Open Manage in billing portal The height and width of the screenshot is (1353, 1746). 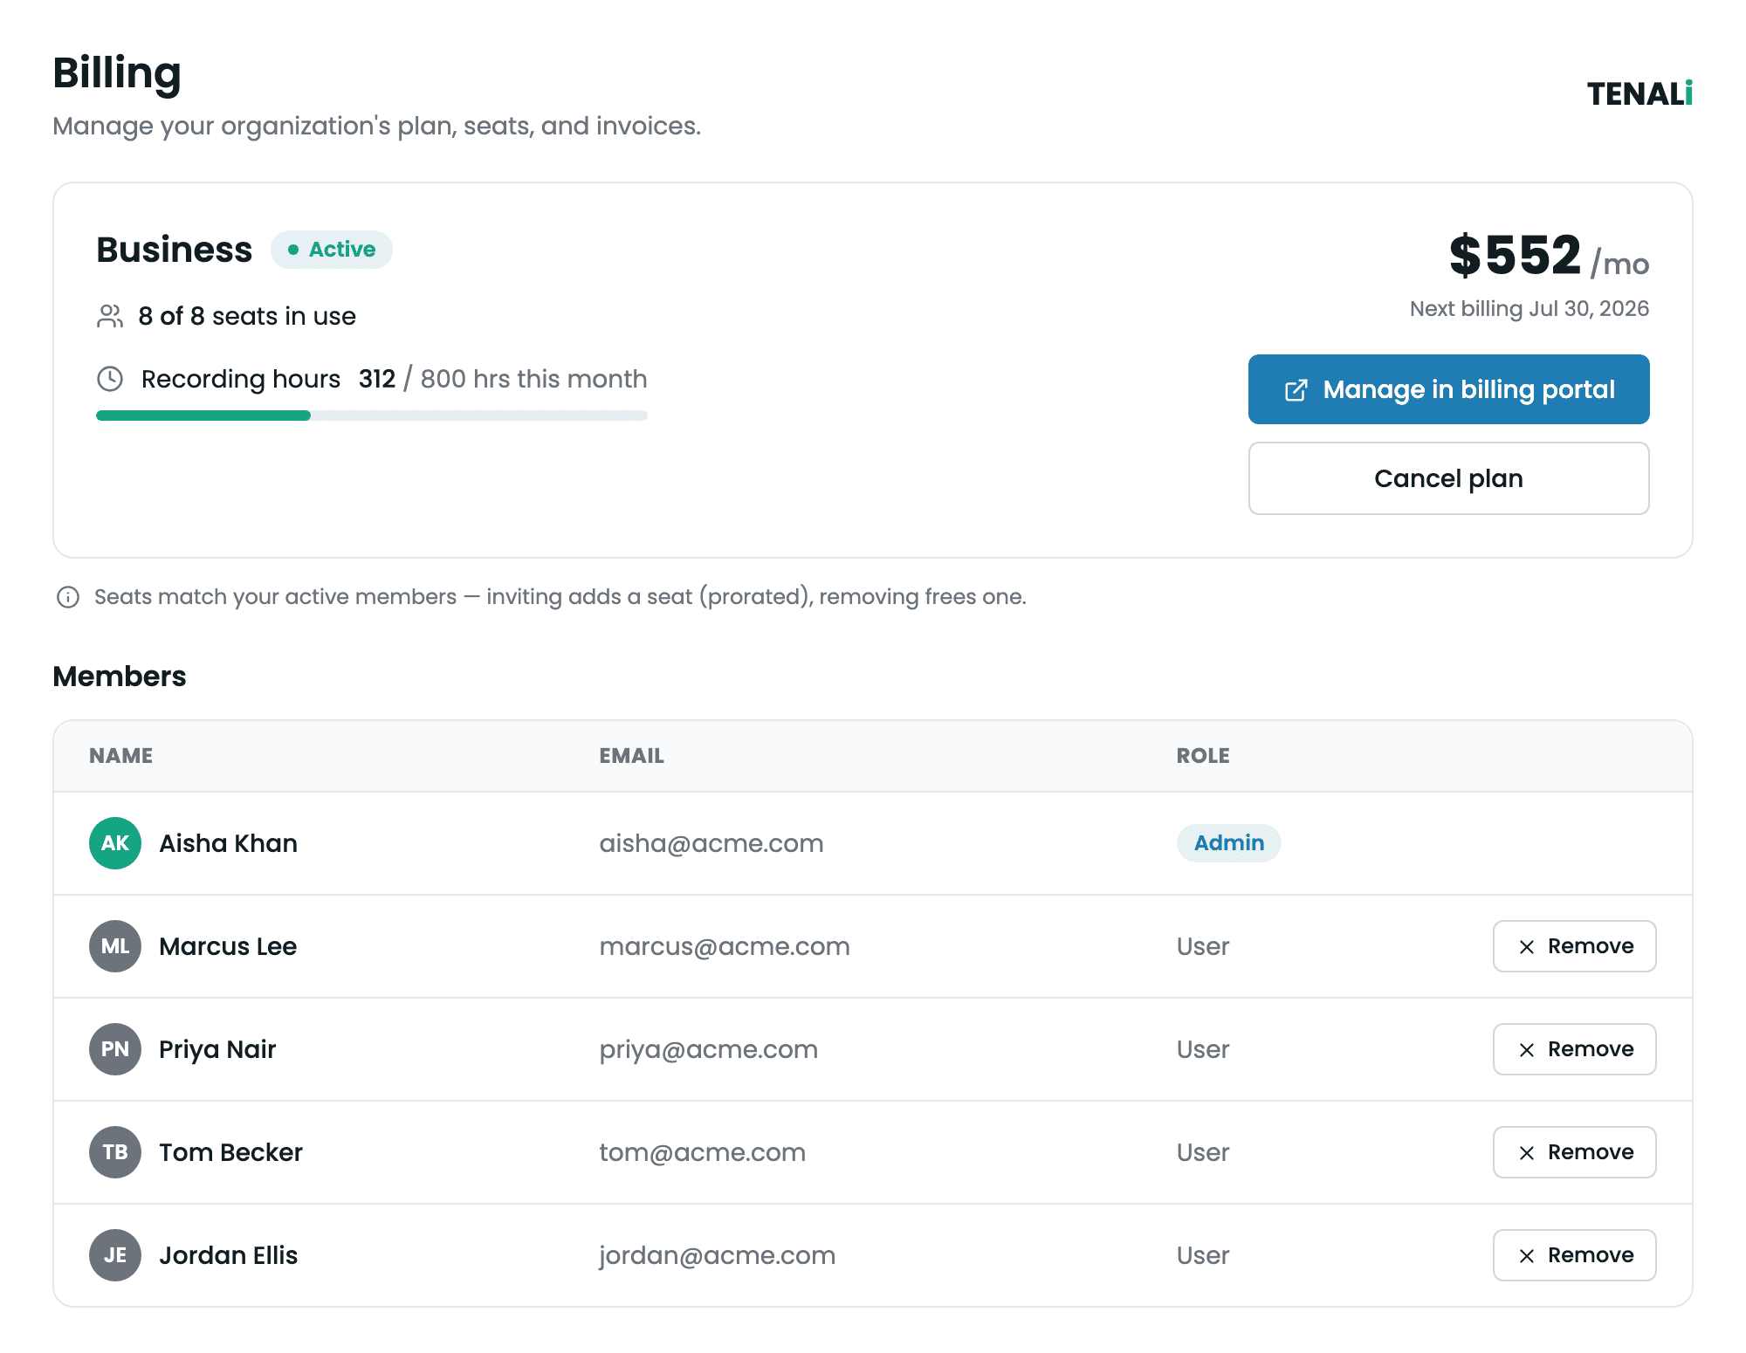point(1448,389)
